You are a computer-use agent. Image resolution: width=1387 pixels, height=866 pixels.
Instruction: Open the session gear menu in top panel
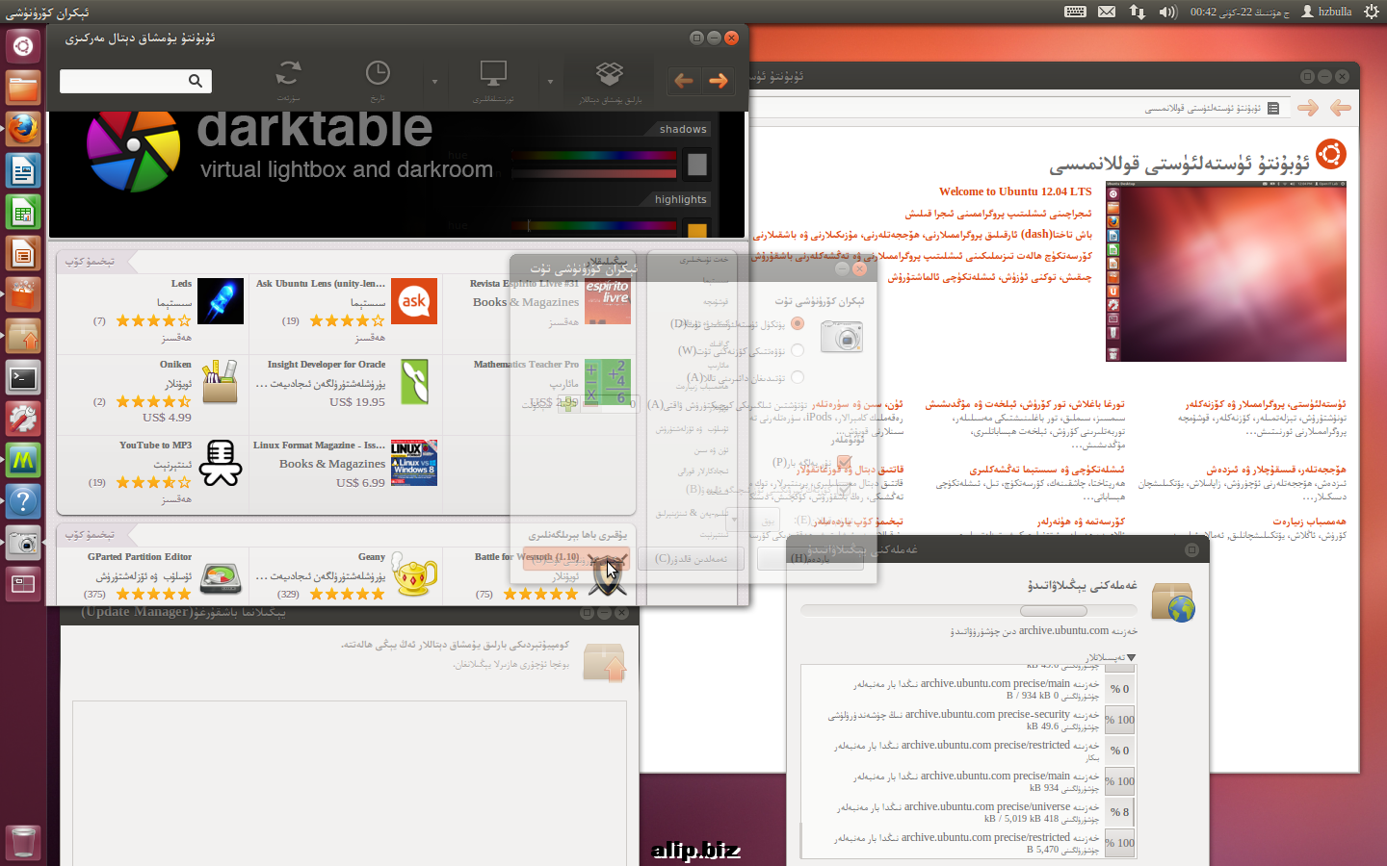tap(1372, 12)
